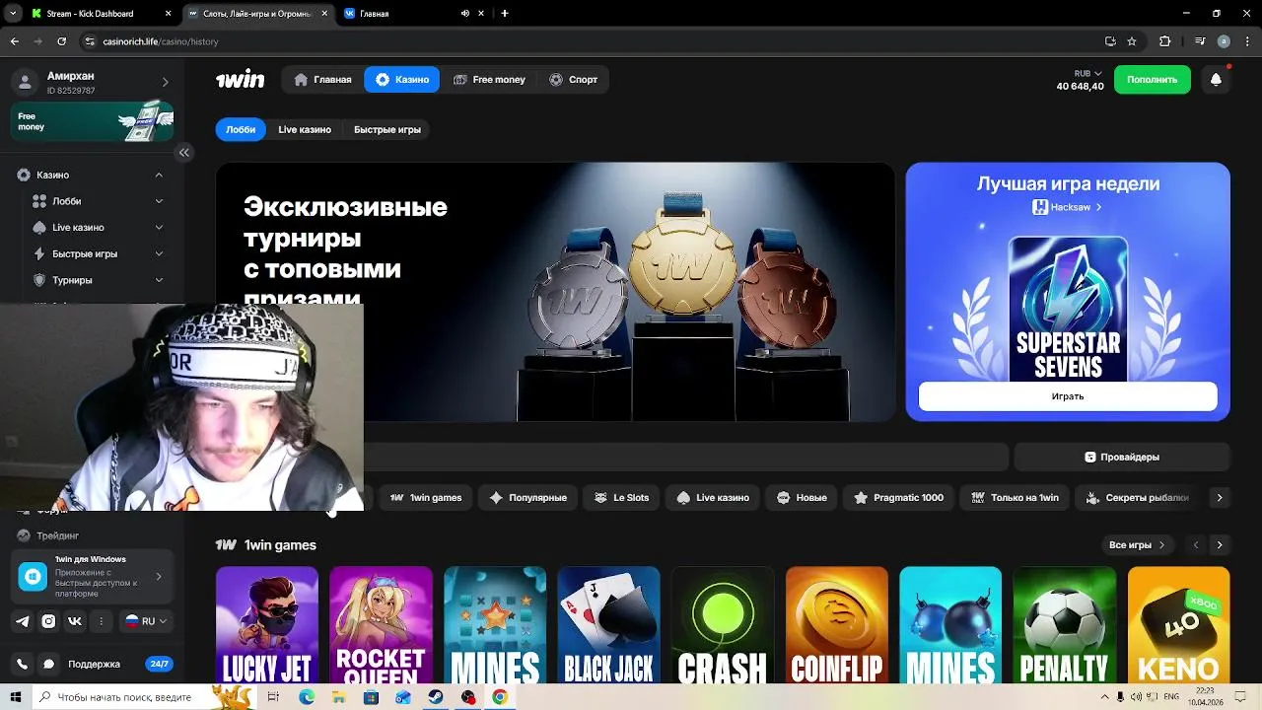Viewport: 1262px width, 710px height.
Task: Open the Free money sidebar banner
Action: pos(93,121)
